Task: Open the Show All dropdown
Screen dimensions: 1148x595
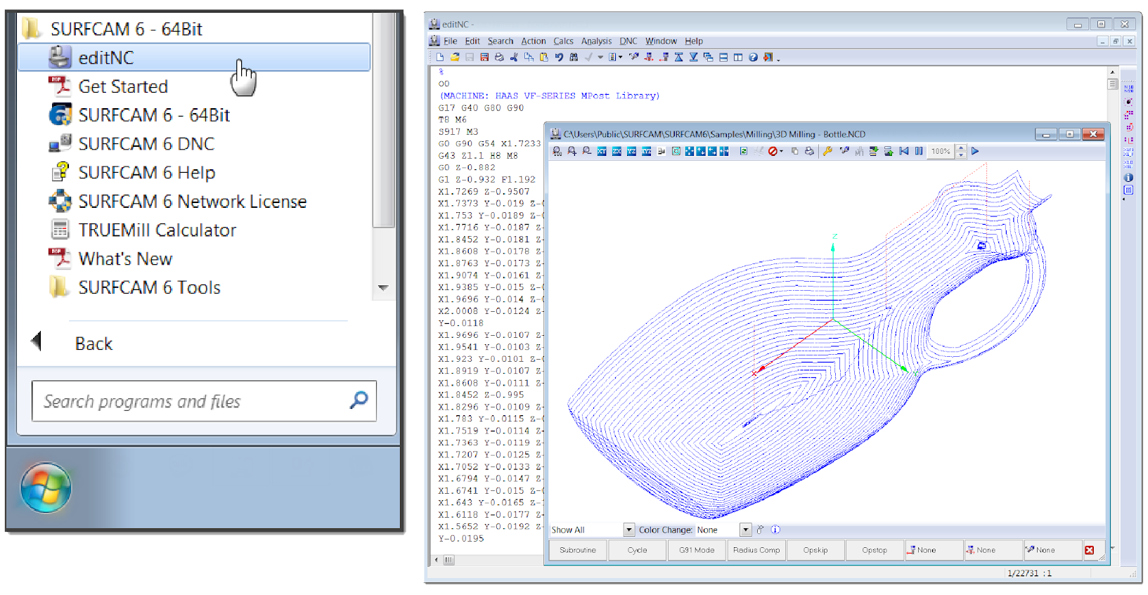Action: coord(629,530)
